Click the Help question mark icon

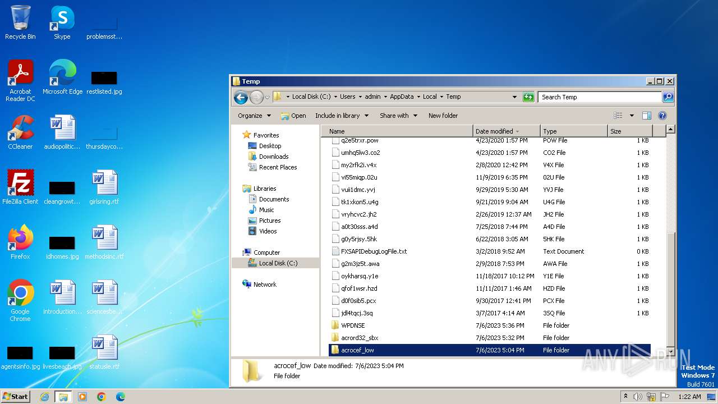[x=662, y=116]
